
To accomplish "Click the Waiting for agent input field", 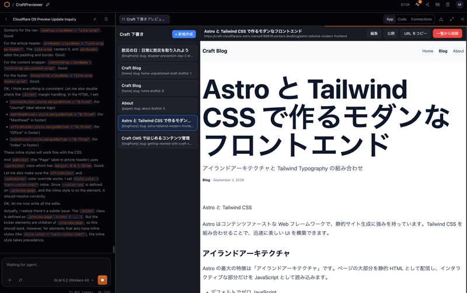I will pyautogui.click(x=56, y=265).
